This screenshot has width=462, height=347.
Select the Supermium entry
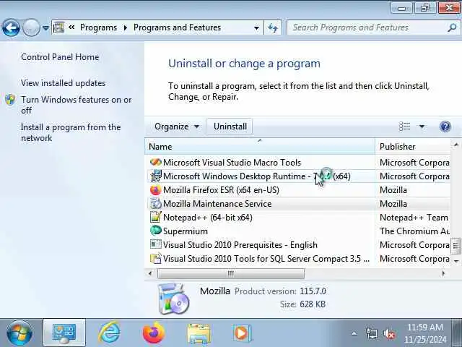(x=297, y=231)
